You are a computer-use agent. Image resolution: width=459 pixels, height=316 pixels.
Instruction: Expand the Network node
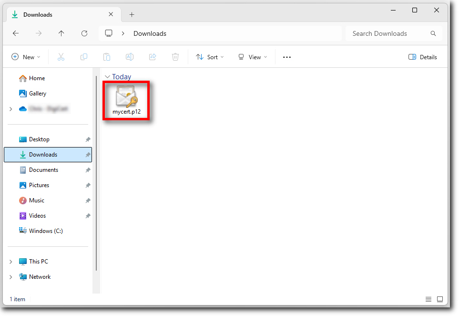pos(11,277)
